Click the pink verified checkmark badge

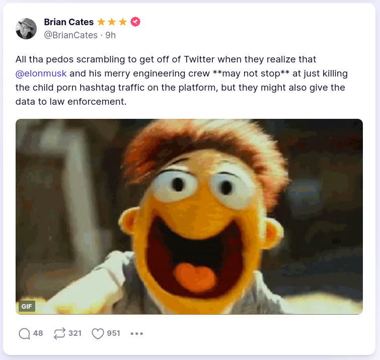point(135,22)
